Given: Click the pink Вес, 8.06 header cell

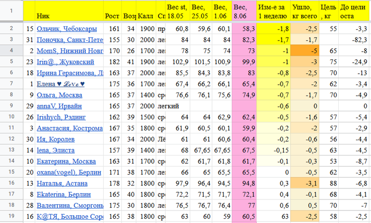Looking at the screenshot, I should click(243, 11).
